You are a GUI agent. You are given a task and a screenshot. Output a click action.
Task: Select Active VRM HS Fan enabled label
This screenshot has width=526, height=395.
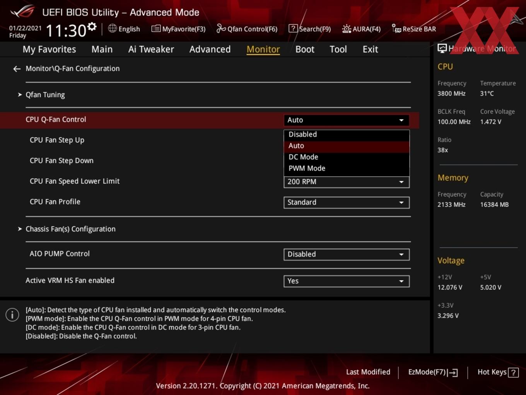click(x=70, y=280)
